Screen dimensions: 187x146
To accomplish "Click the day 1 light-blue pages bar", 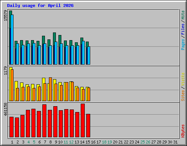I will pyautogui.click(x=12, y=39).
